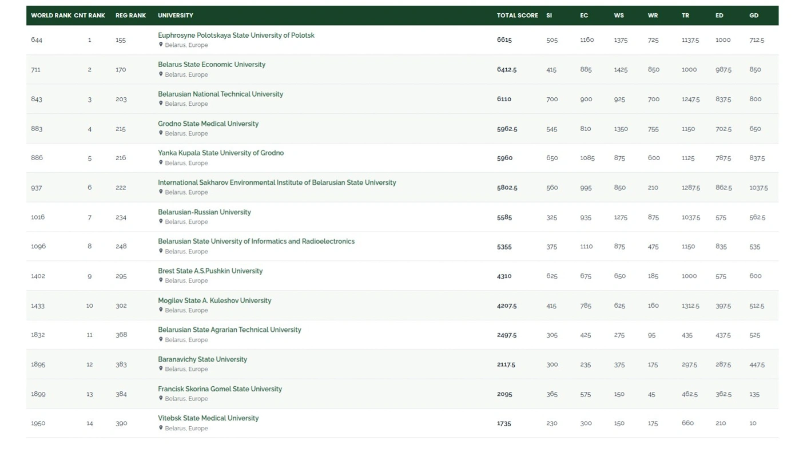Click the WS column header
The width and height of the screenshot is (803, 452).
pyautogui.click(x=619, y=15)
